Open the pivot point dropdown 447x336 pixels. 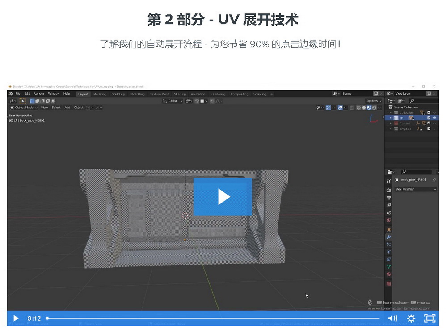189,101
